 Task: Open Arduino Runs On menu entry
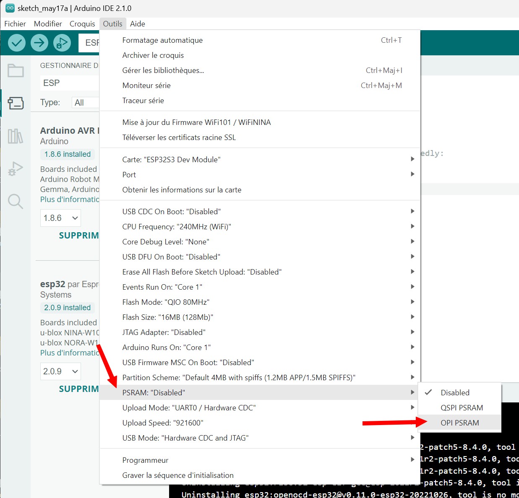coord(260,348)
